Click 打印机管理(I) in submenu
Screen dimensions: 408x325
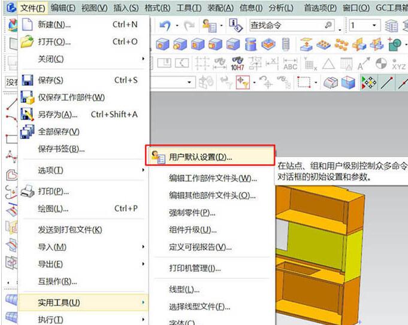[195, 268]
